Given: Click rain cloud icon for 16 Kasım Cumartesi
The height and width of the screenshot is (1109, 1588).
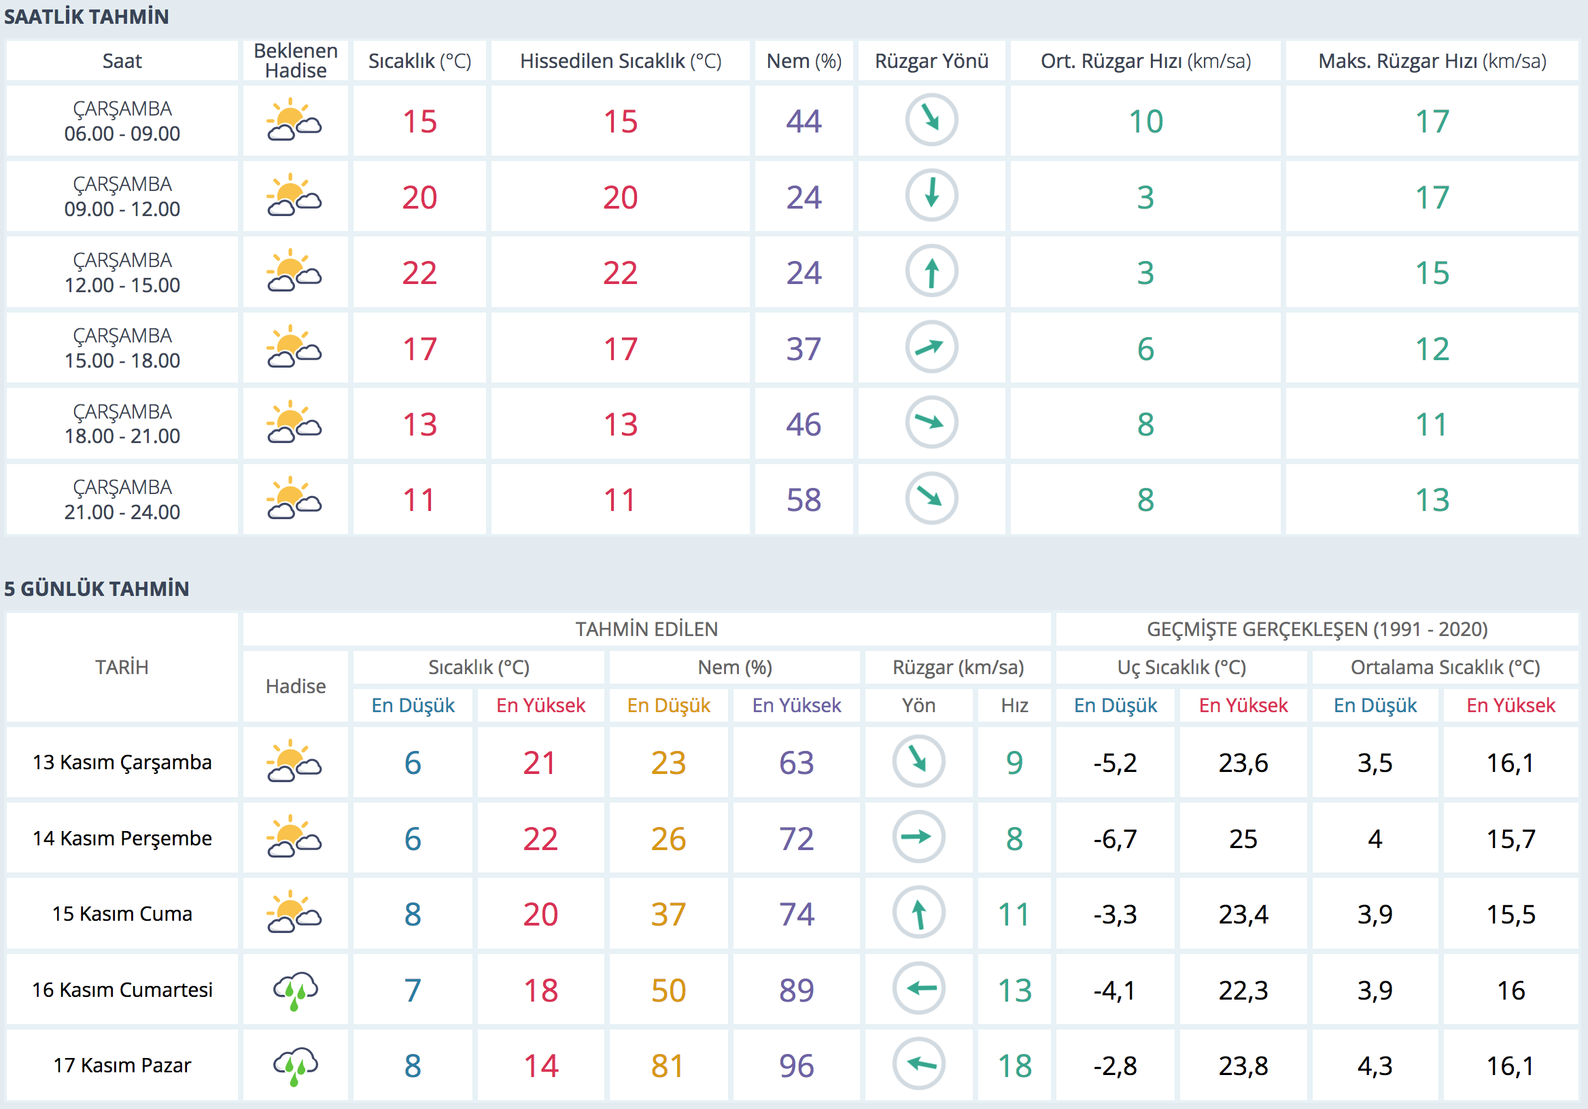Looking at the screenshot, I should 295,989.
